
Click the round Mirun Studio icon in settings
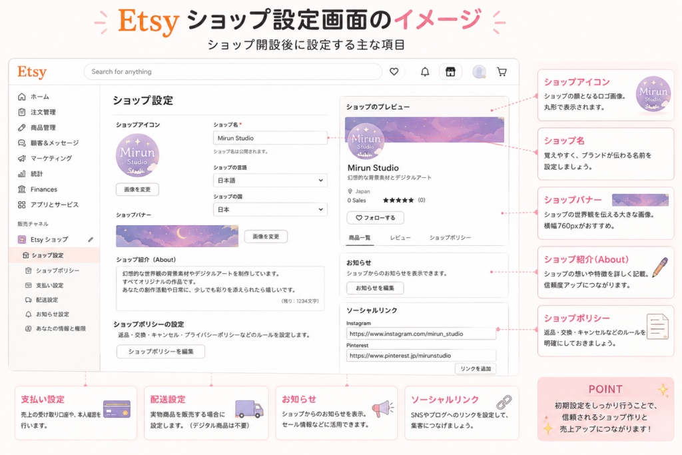pos(137,156)
